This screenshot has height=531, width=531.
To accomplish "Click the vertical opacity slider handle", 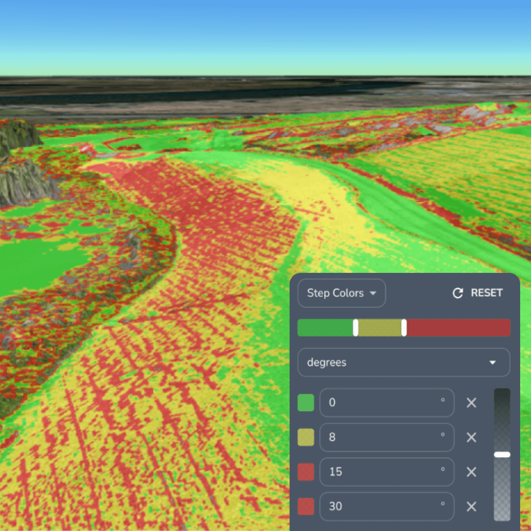I will [x=501, y=455].
